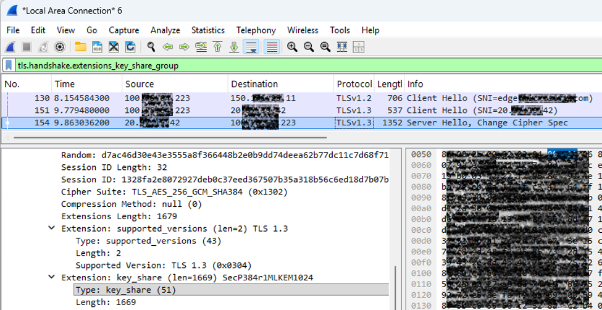The image size is (602, 310).
Task: Open the Tools menu
Action: click(340, 30)
